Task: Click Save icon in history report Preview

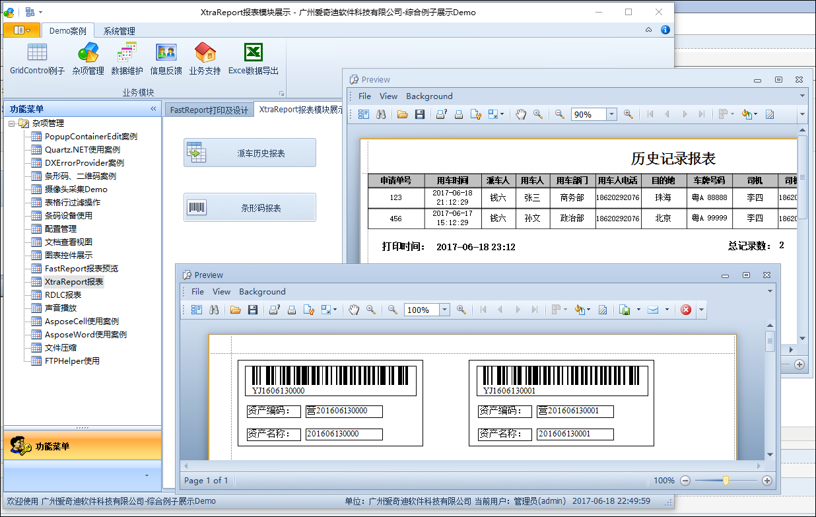Action: pyautogui.click(x=419, y=114)
